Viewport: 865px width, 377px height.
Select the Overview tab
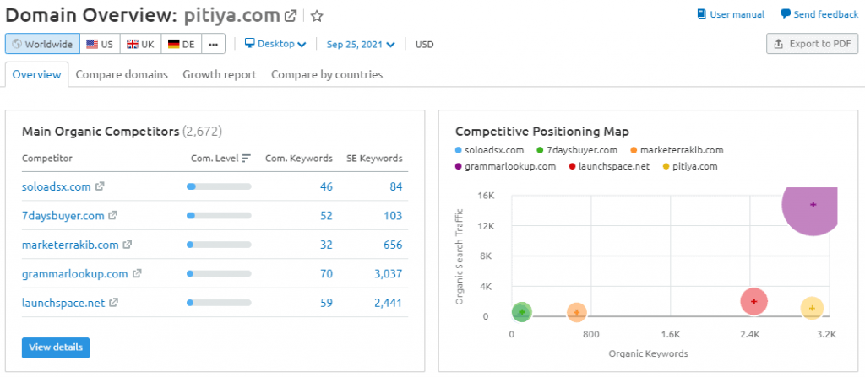36,74
